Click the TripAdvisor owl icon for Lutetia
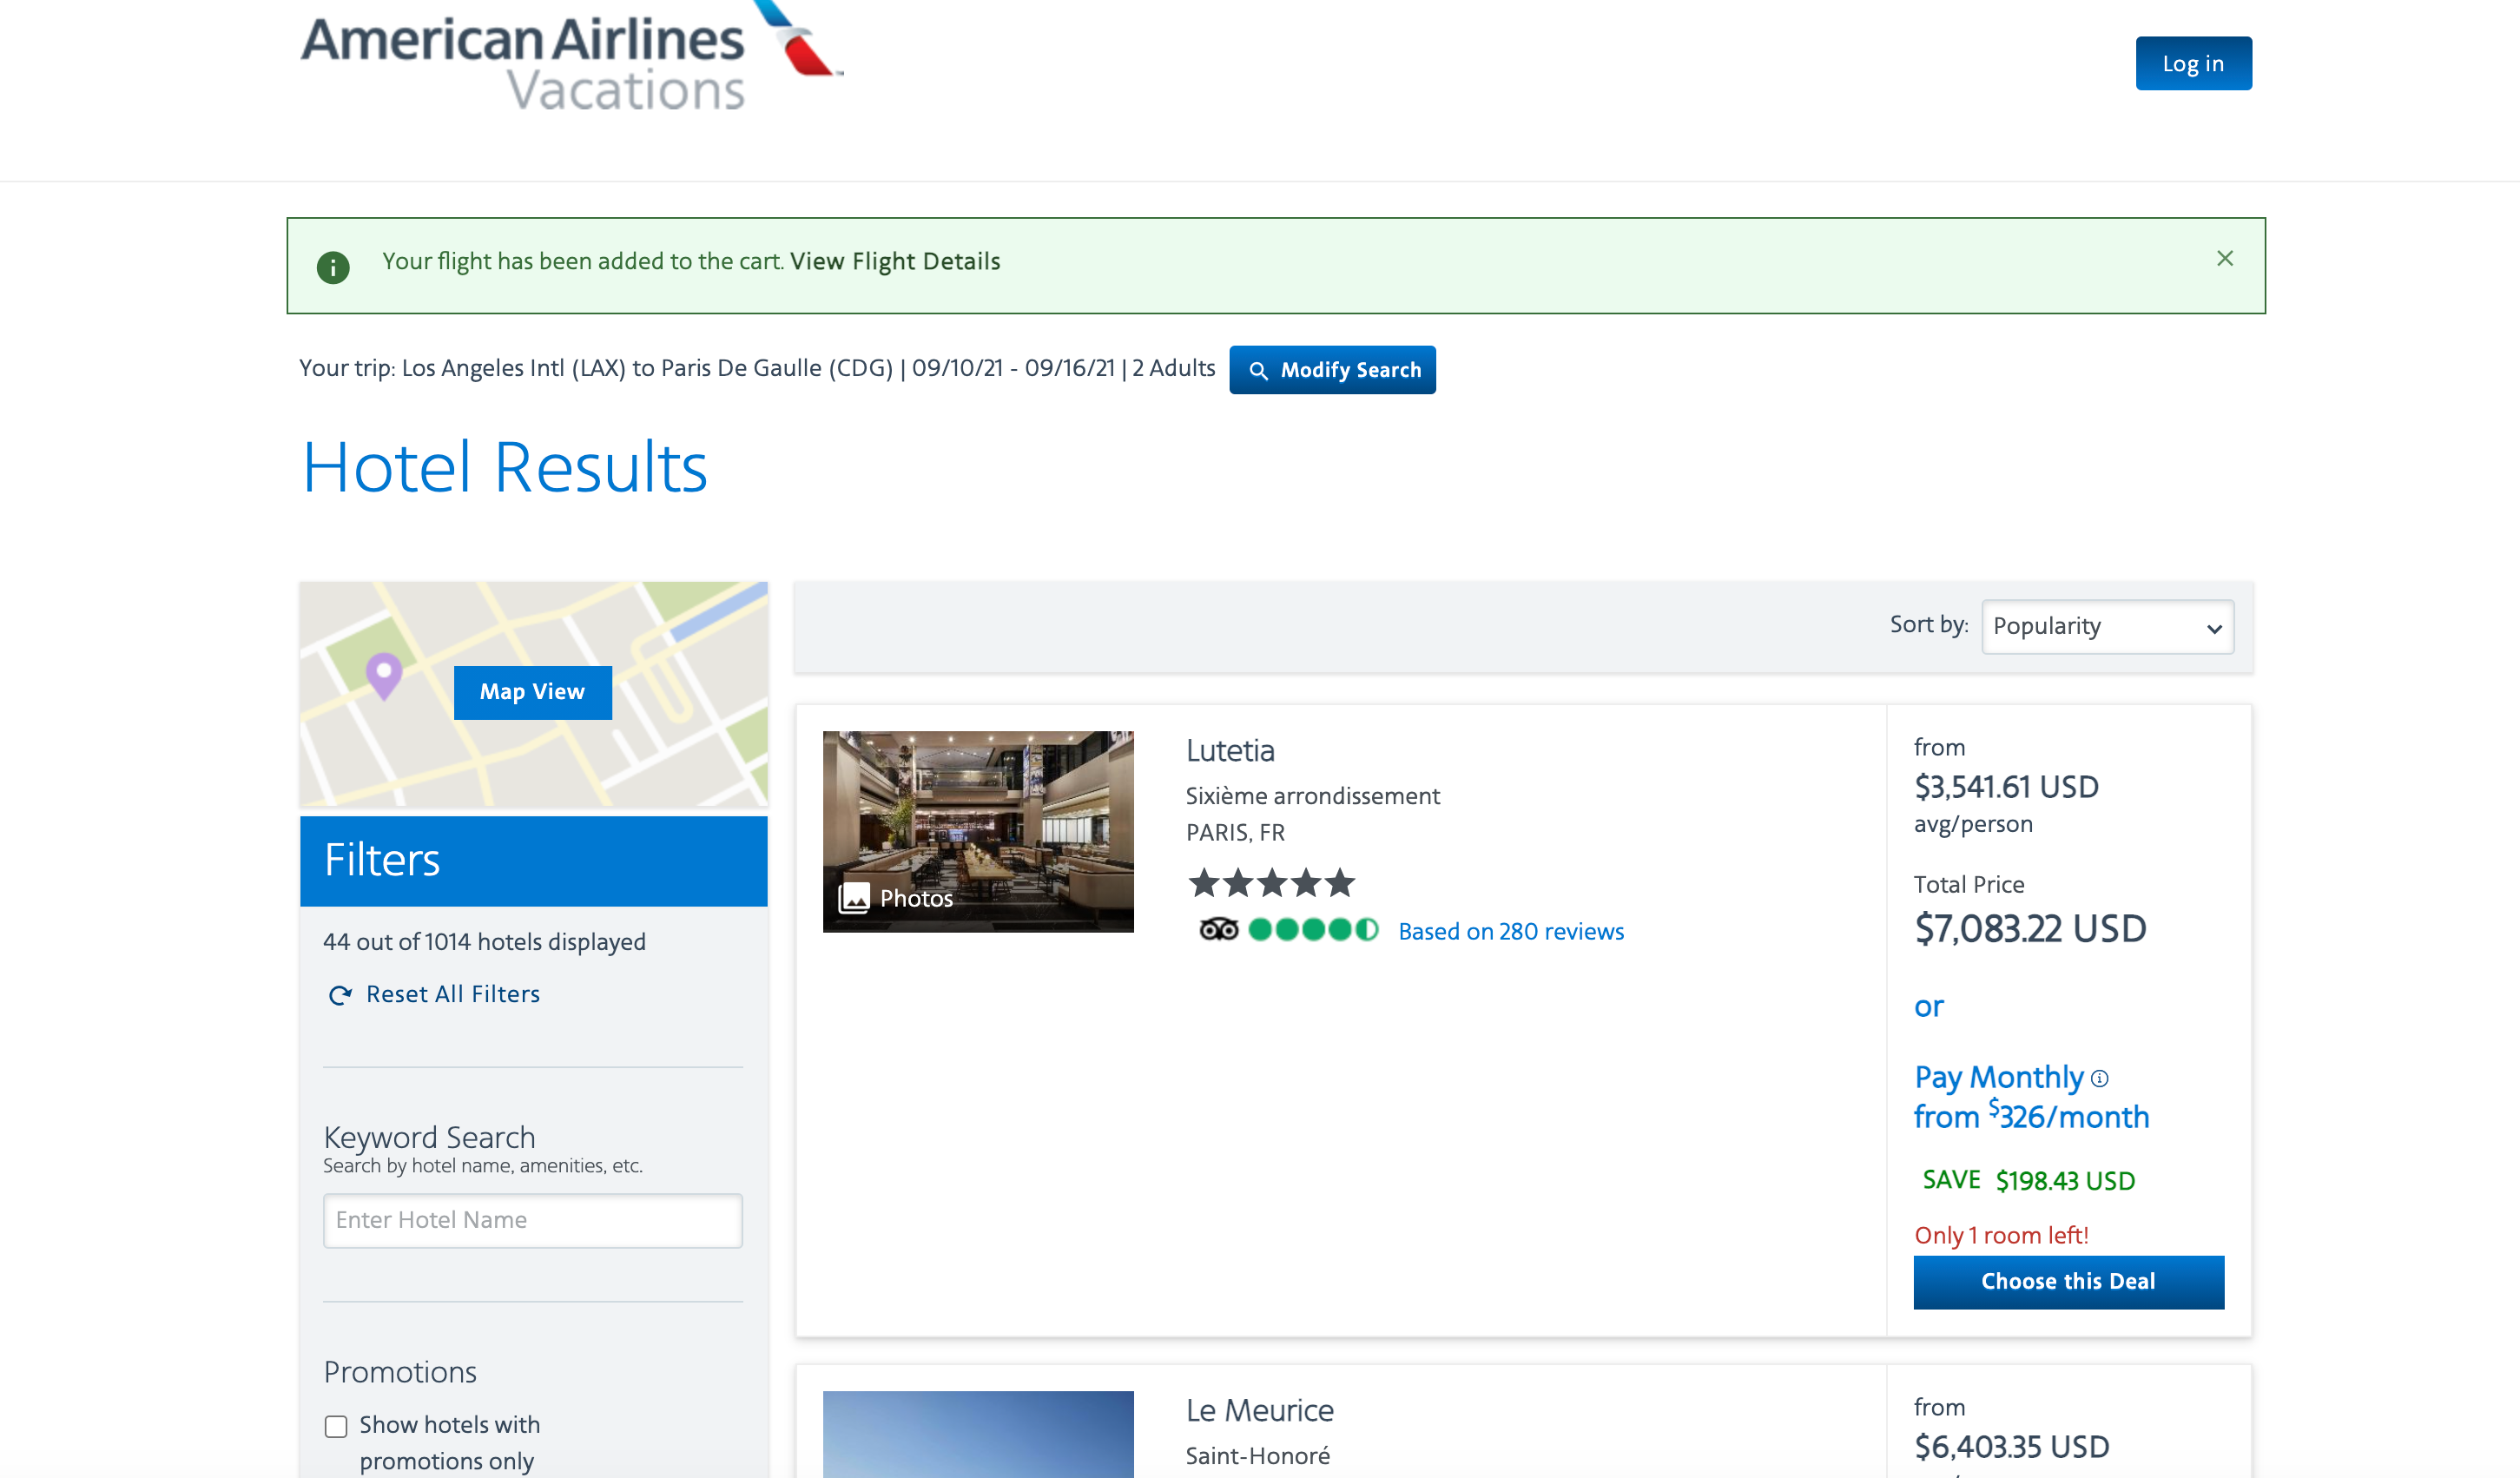This screenshot has height=1478, width=2520. [x=1221, y=930]
